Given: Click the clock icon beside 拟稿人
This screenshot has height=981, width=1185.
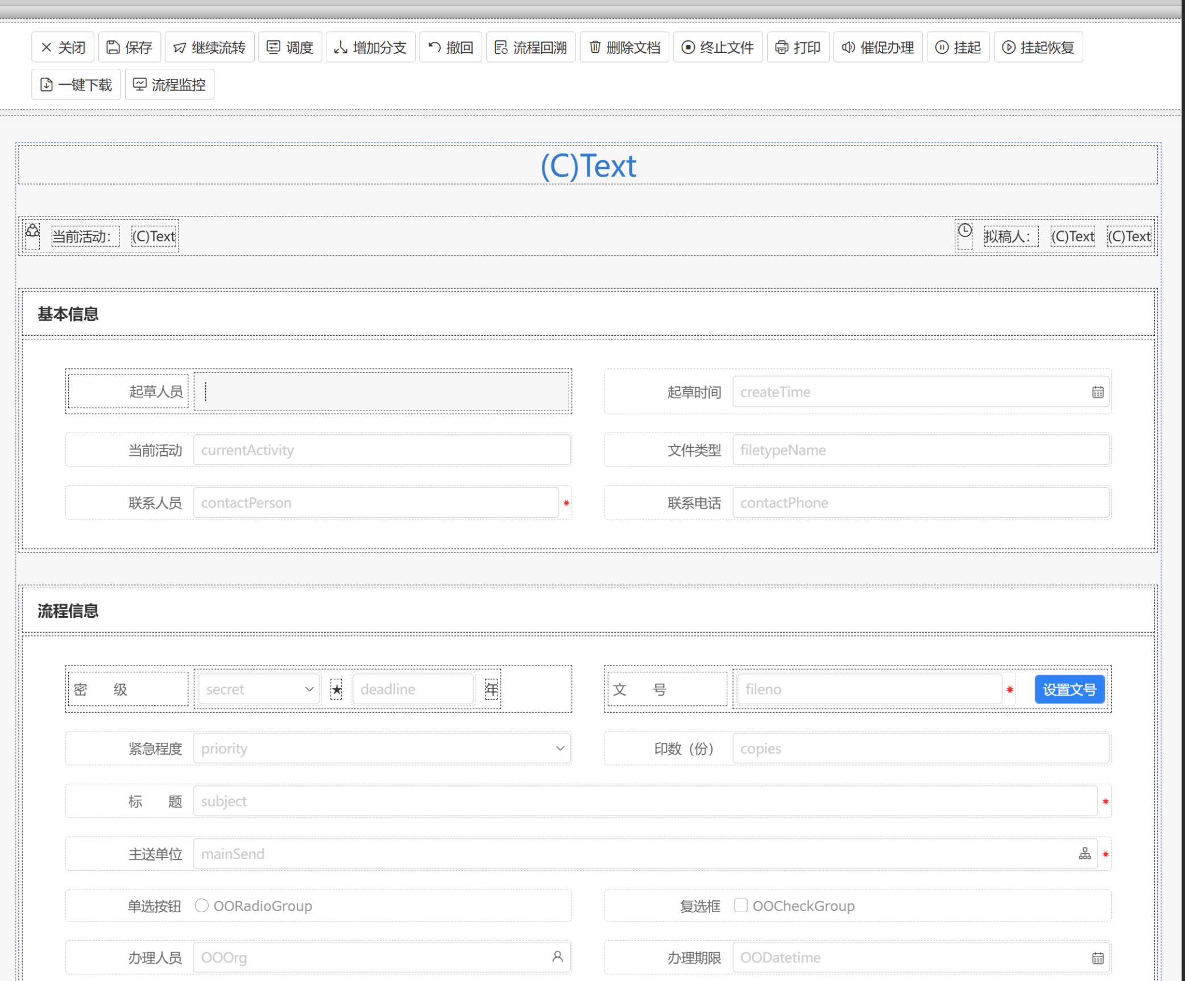Looking at the screenshot, I should 964,231.
